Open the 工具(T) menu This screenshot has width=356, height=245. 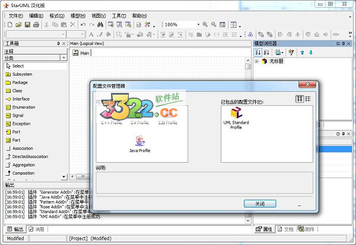119,16
